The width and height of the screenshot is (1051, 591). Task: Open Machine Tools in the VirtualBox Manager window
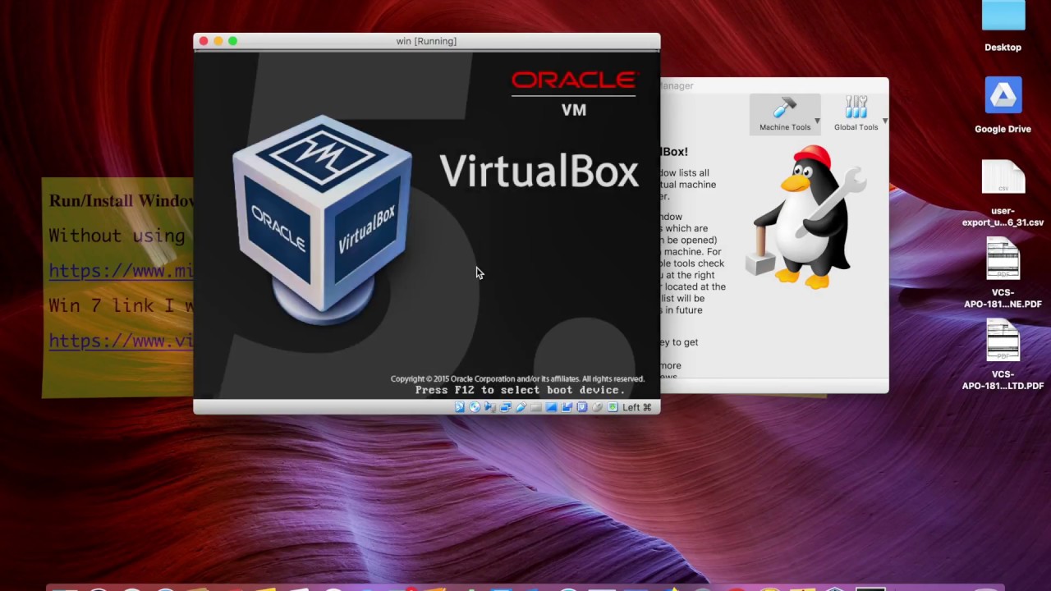click(x=784, y=114)
